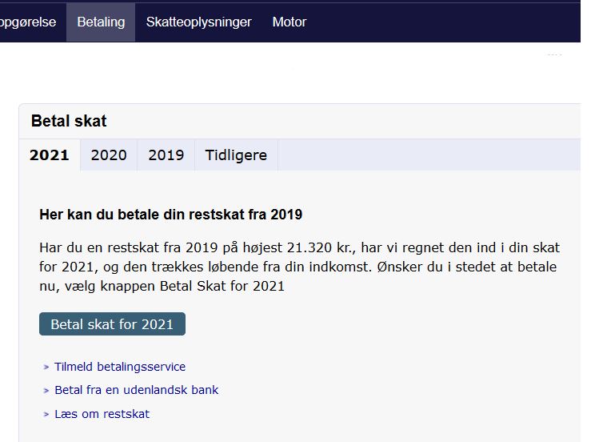Viewport: 595px width, 442px height.
Task: Click the empty tab strip area right of Tidligere
Action: [429, 155]
